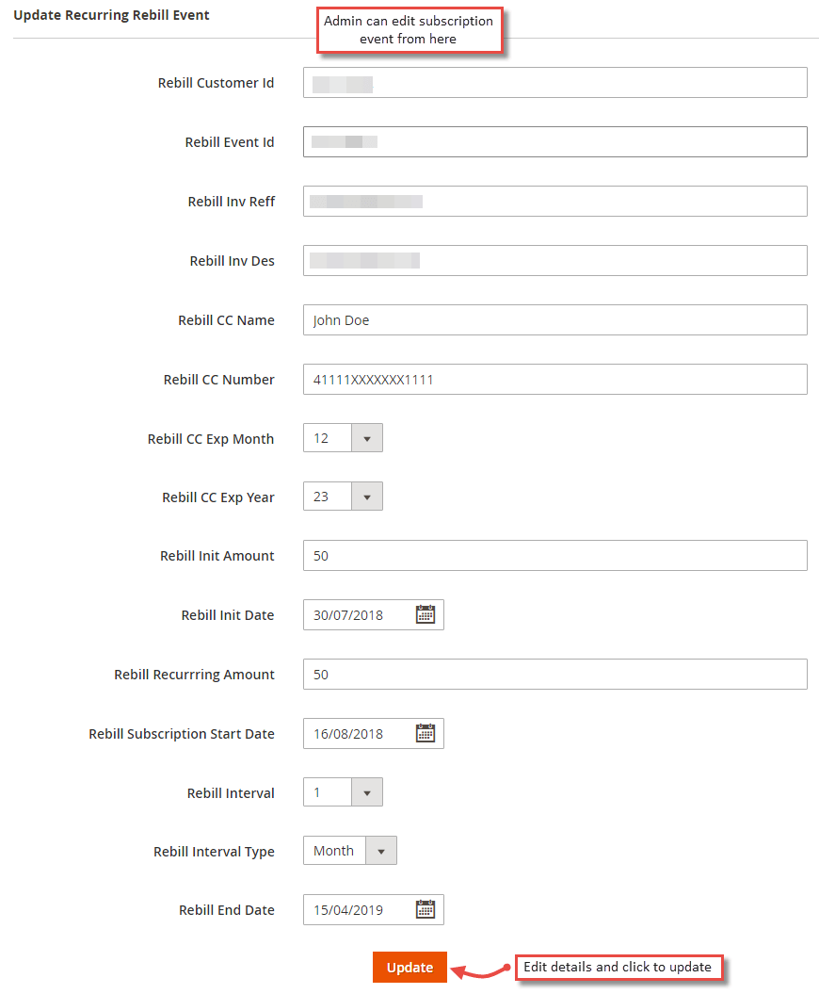Viewport: 819px width, 994px height.
Task: Select the Rebill Subscription Start Date text box
Action: [x=358, y=733]
